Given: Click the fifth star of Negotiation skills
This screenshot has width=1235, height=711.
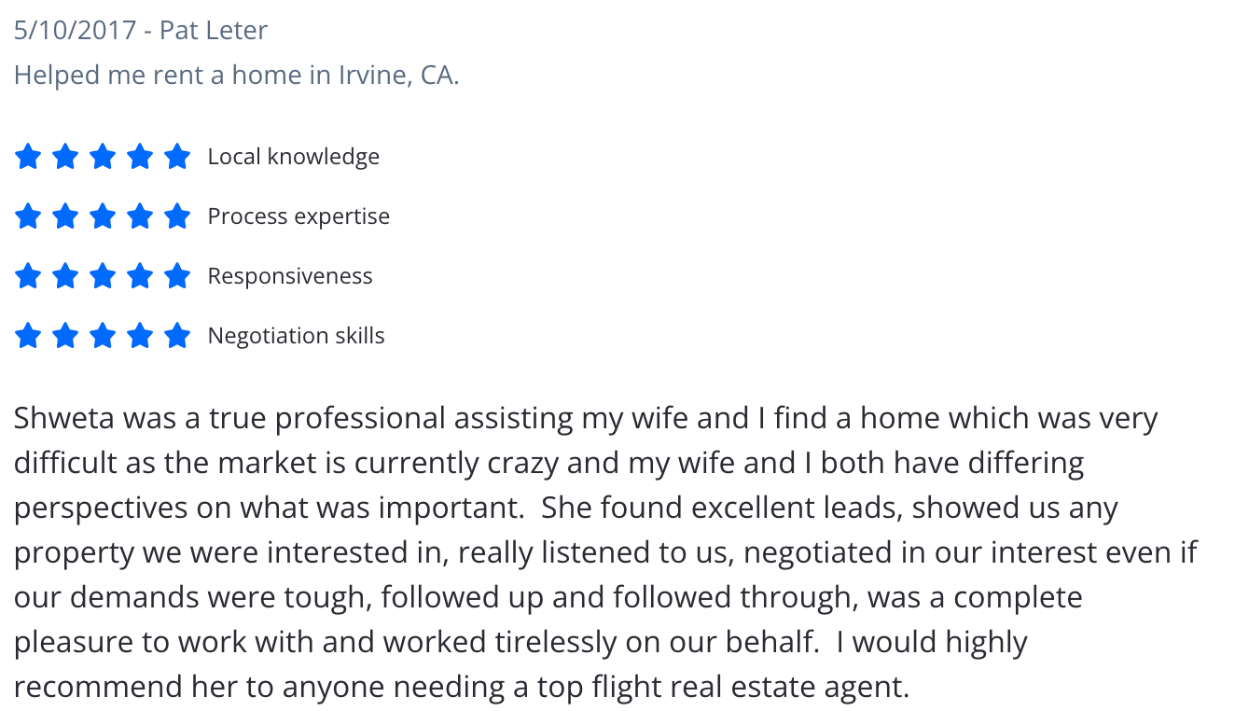Looking at the screenshot, I should pos(177,336).
